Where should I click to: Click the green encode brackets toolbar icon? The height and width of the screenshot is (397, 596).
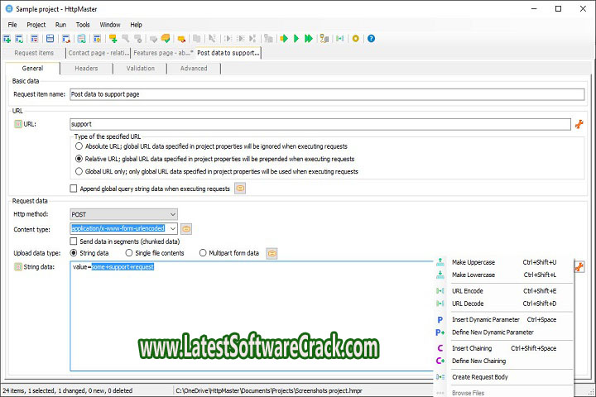(340, 38)
